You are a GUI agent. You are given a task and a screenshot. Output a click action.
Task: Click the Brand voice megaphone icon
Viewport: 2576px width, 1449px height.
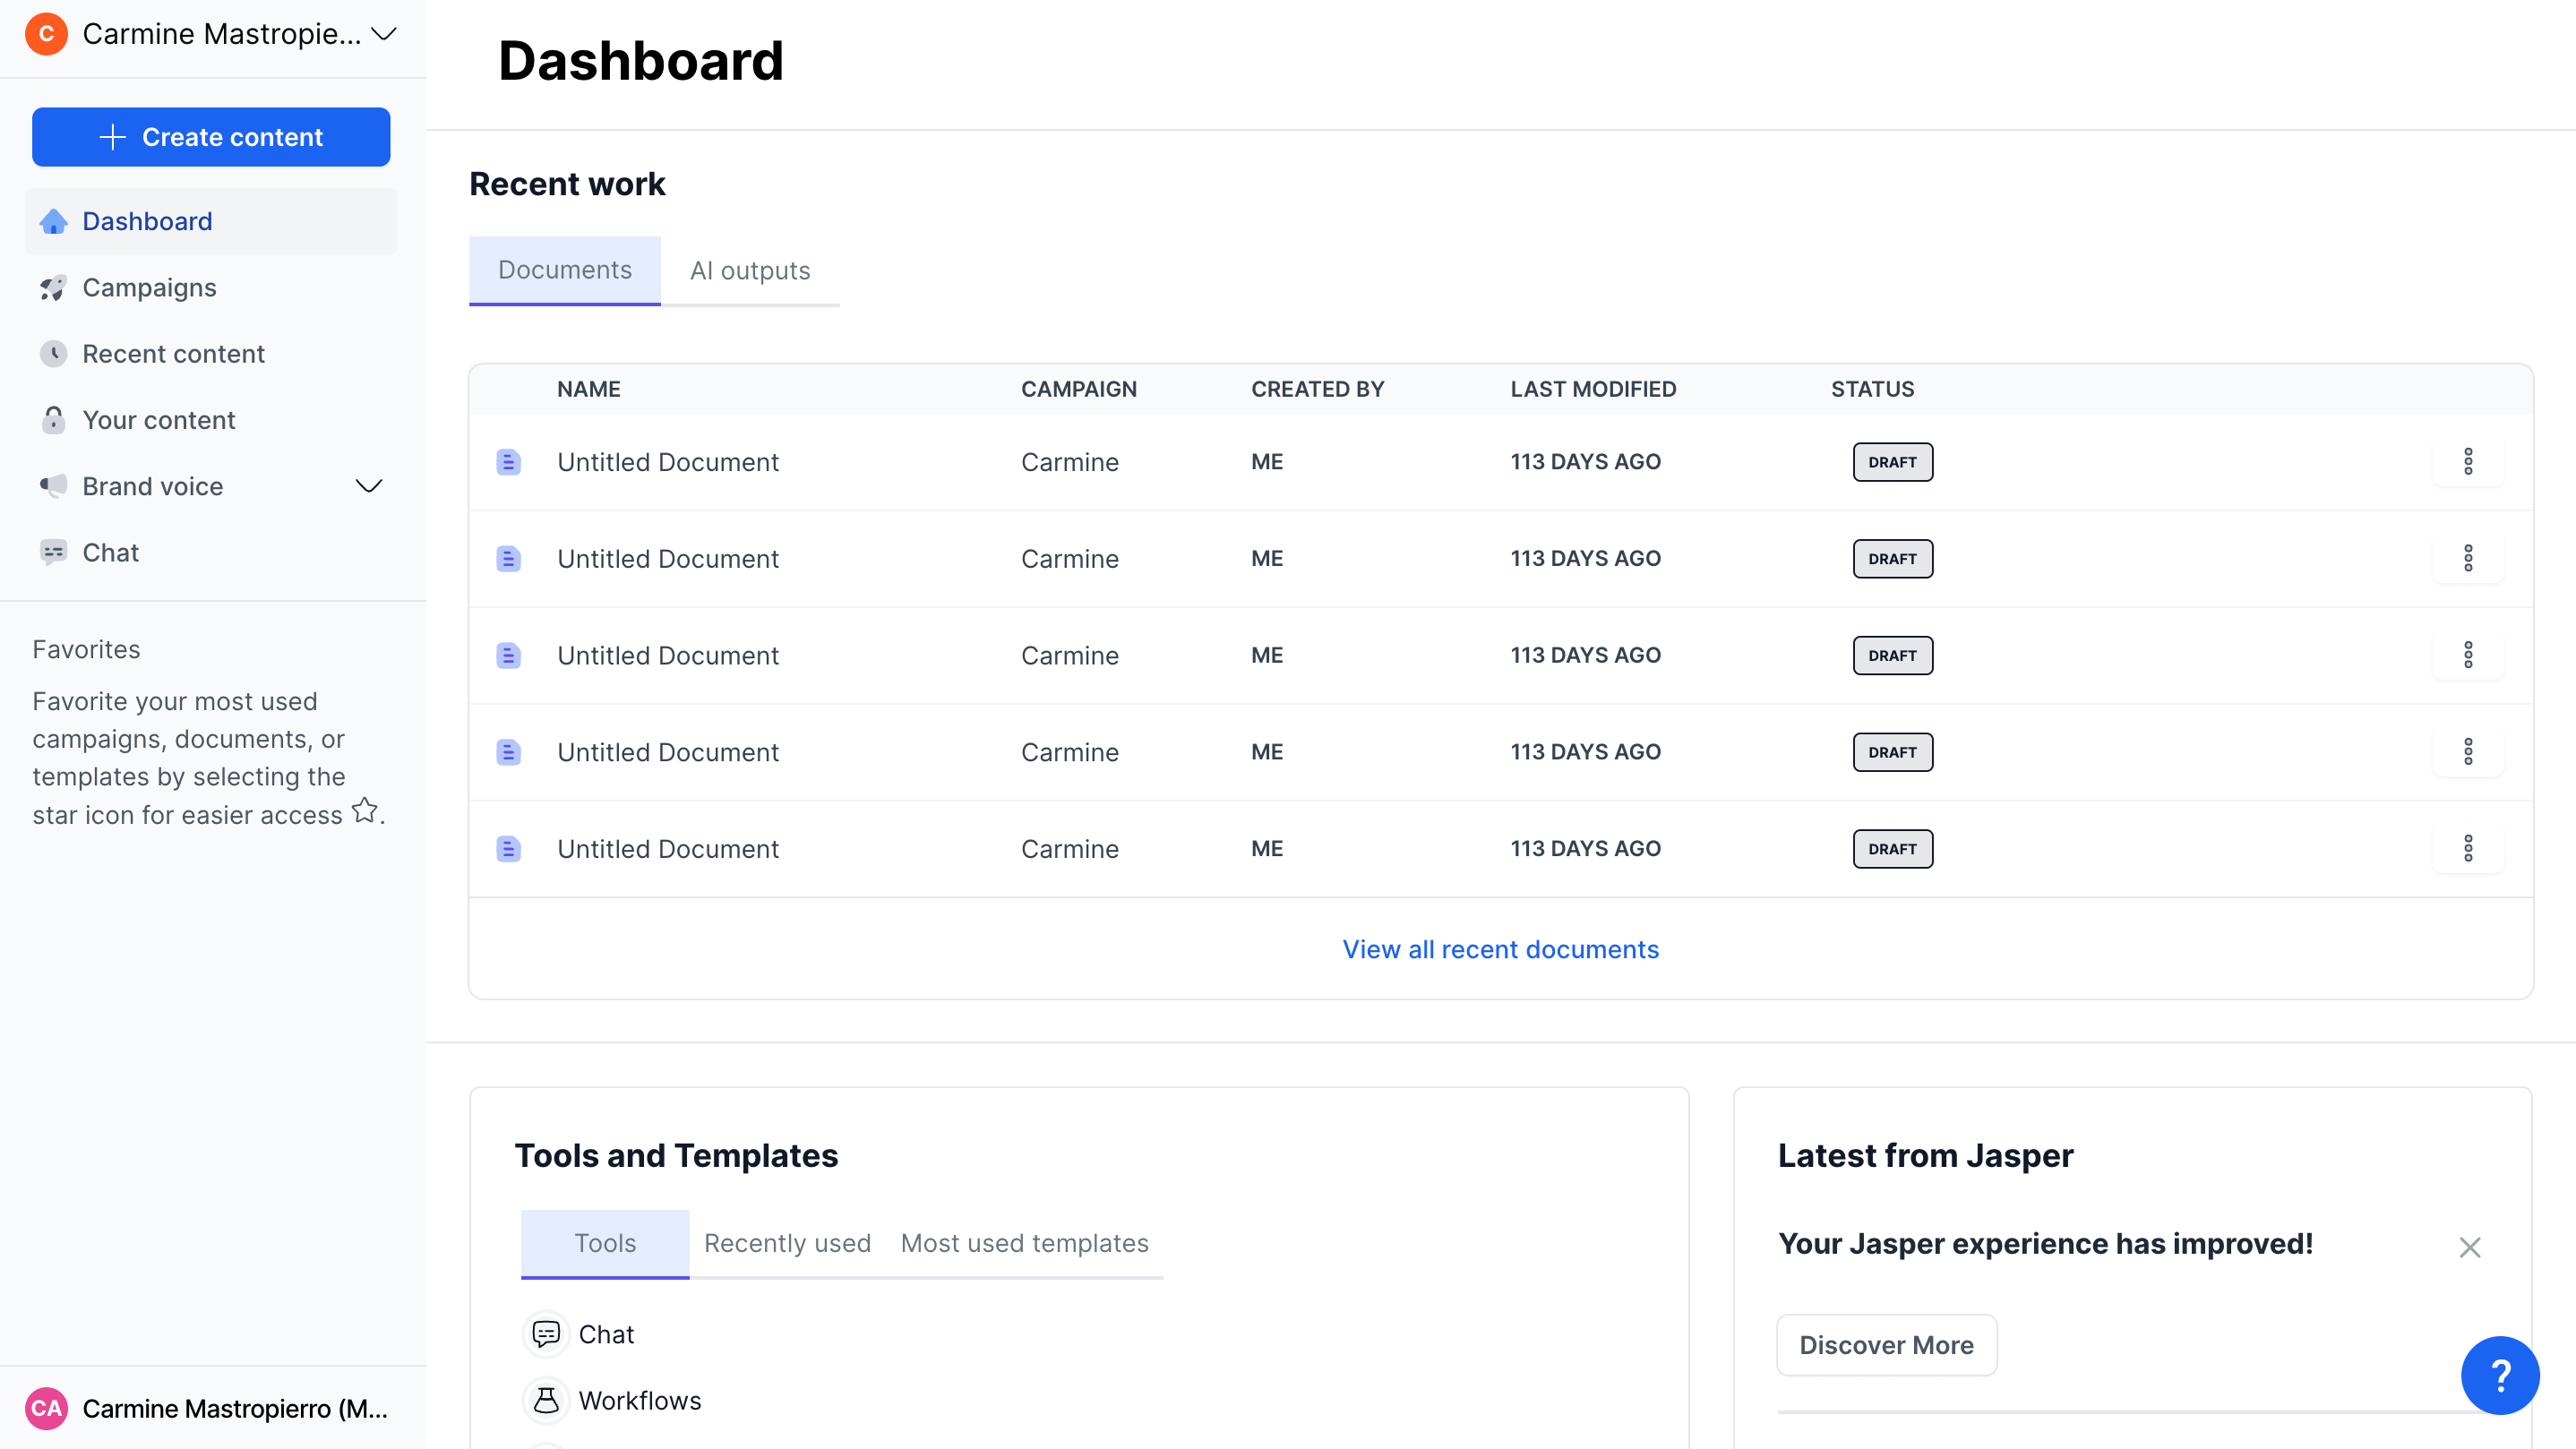point(53,486)
